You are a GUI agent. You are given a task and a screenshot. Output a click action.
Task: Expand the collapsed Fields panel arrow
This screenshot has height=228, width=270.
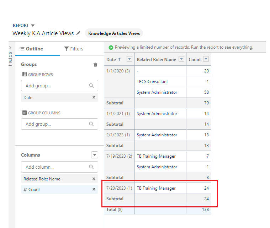pos(10,48)
